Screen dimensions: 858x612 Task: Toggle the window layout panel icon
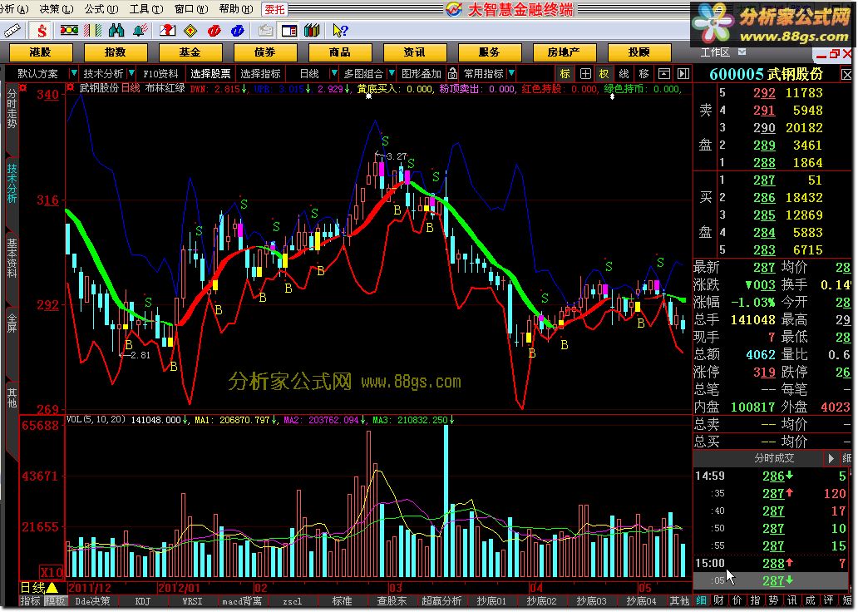289,30
